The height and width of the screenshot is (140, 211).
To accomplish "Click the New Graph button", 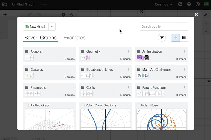I will pos(36,26).
